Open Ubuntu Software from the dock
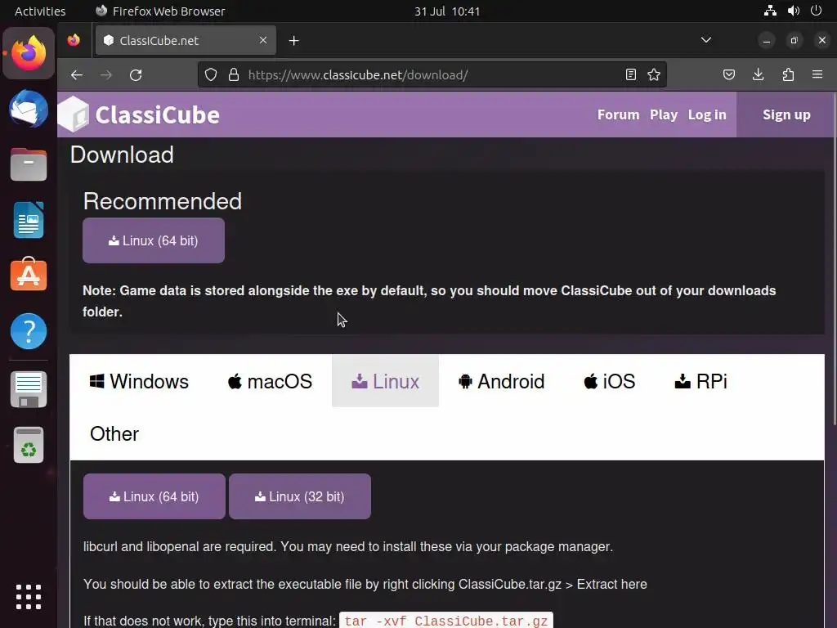Screen dimensions: 837x628 click(x=29, y=275)
